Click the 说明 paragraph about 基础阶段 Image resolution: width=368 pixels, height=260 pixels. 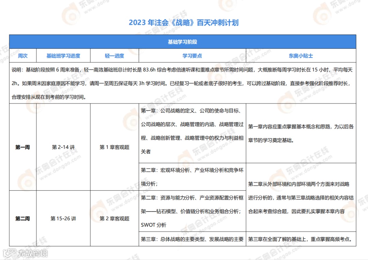click(x=183, y=83)
